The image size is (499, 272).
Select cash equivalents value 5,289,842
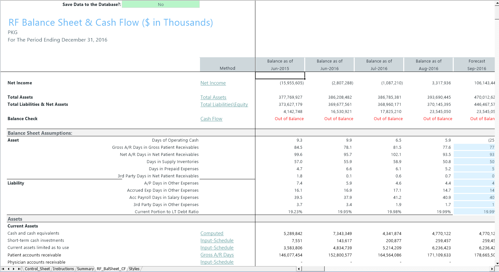coord(293,233)
